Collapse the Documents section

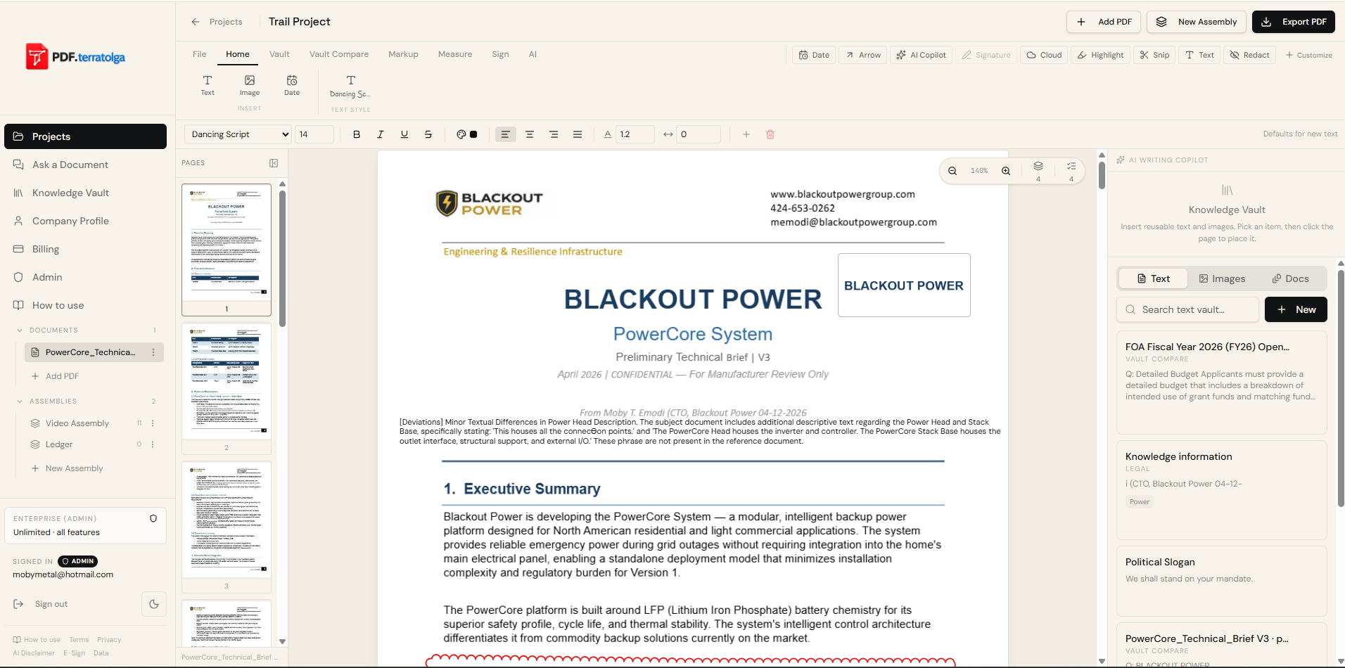20,330
